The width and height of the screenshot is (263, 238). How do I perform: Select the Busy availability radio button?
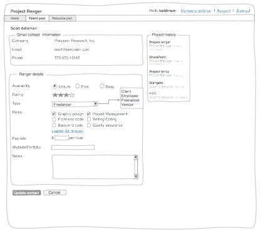[102, 86]
